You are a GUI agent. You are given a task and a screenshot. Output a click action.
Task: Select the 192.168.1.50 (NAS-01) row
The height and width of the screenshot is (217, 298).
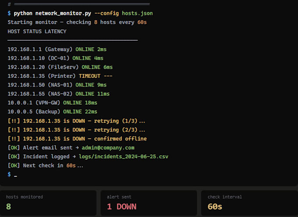[x=57, y=85]
